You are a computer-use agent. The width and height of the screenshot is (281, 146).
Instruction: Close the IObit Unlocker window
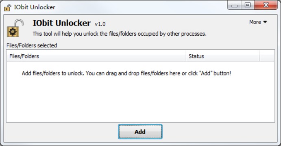coord(266,5)
